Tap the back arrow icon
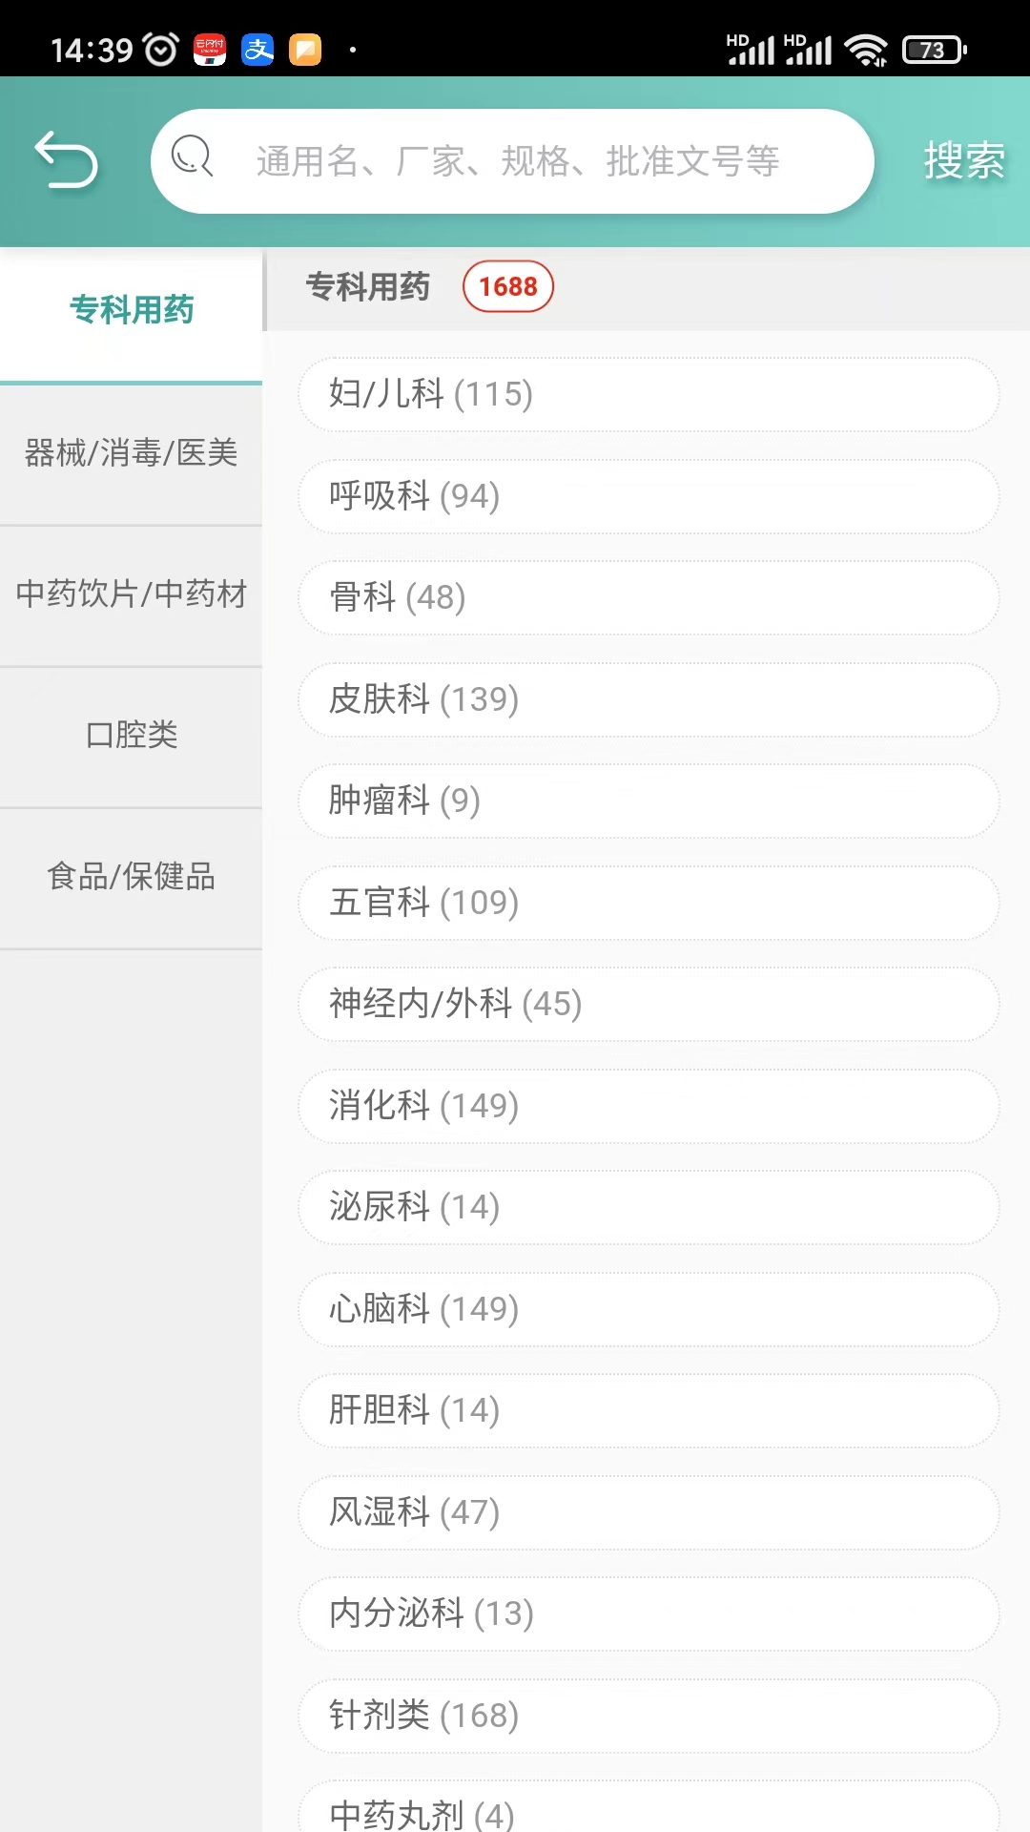 click(66, 160)
